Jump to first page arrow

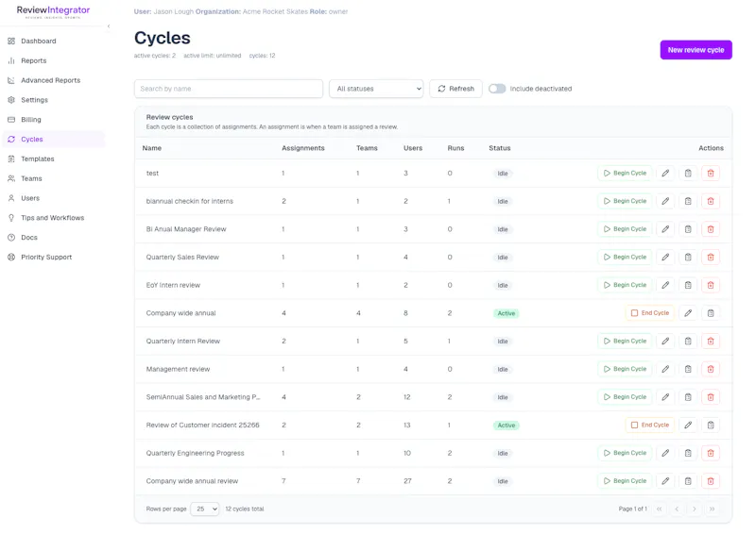pos(659,509)
